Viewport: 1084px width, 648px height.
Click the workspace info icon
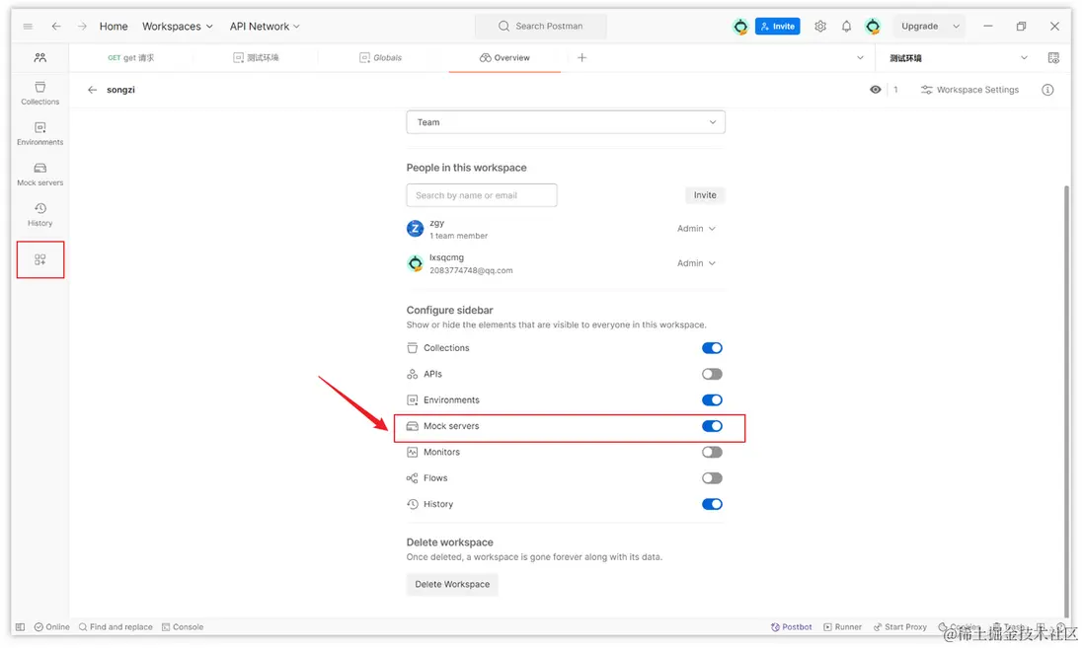point(1047,90)
